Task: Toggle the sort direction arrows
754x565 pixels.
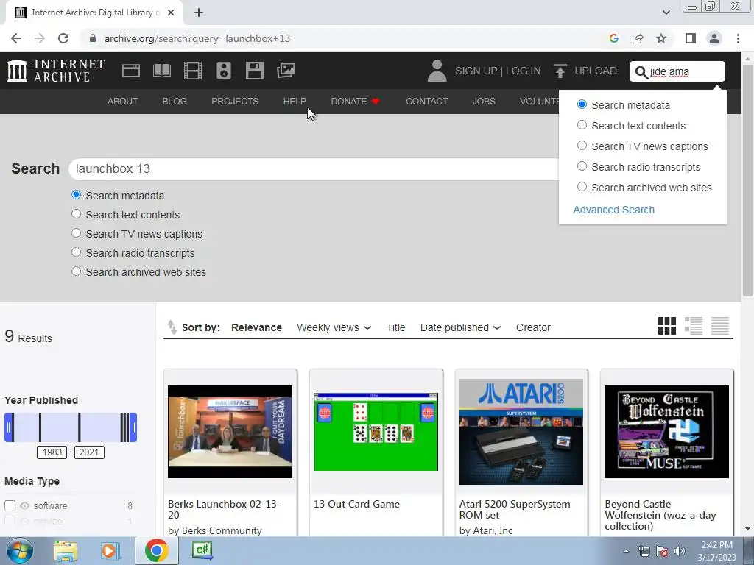Action: click(172, 327)
